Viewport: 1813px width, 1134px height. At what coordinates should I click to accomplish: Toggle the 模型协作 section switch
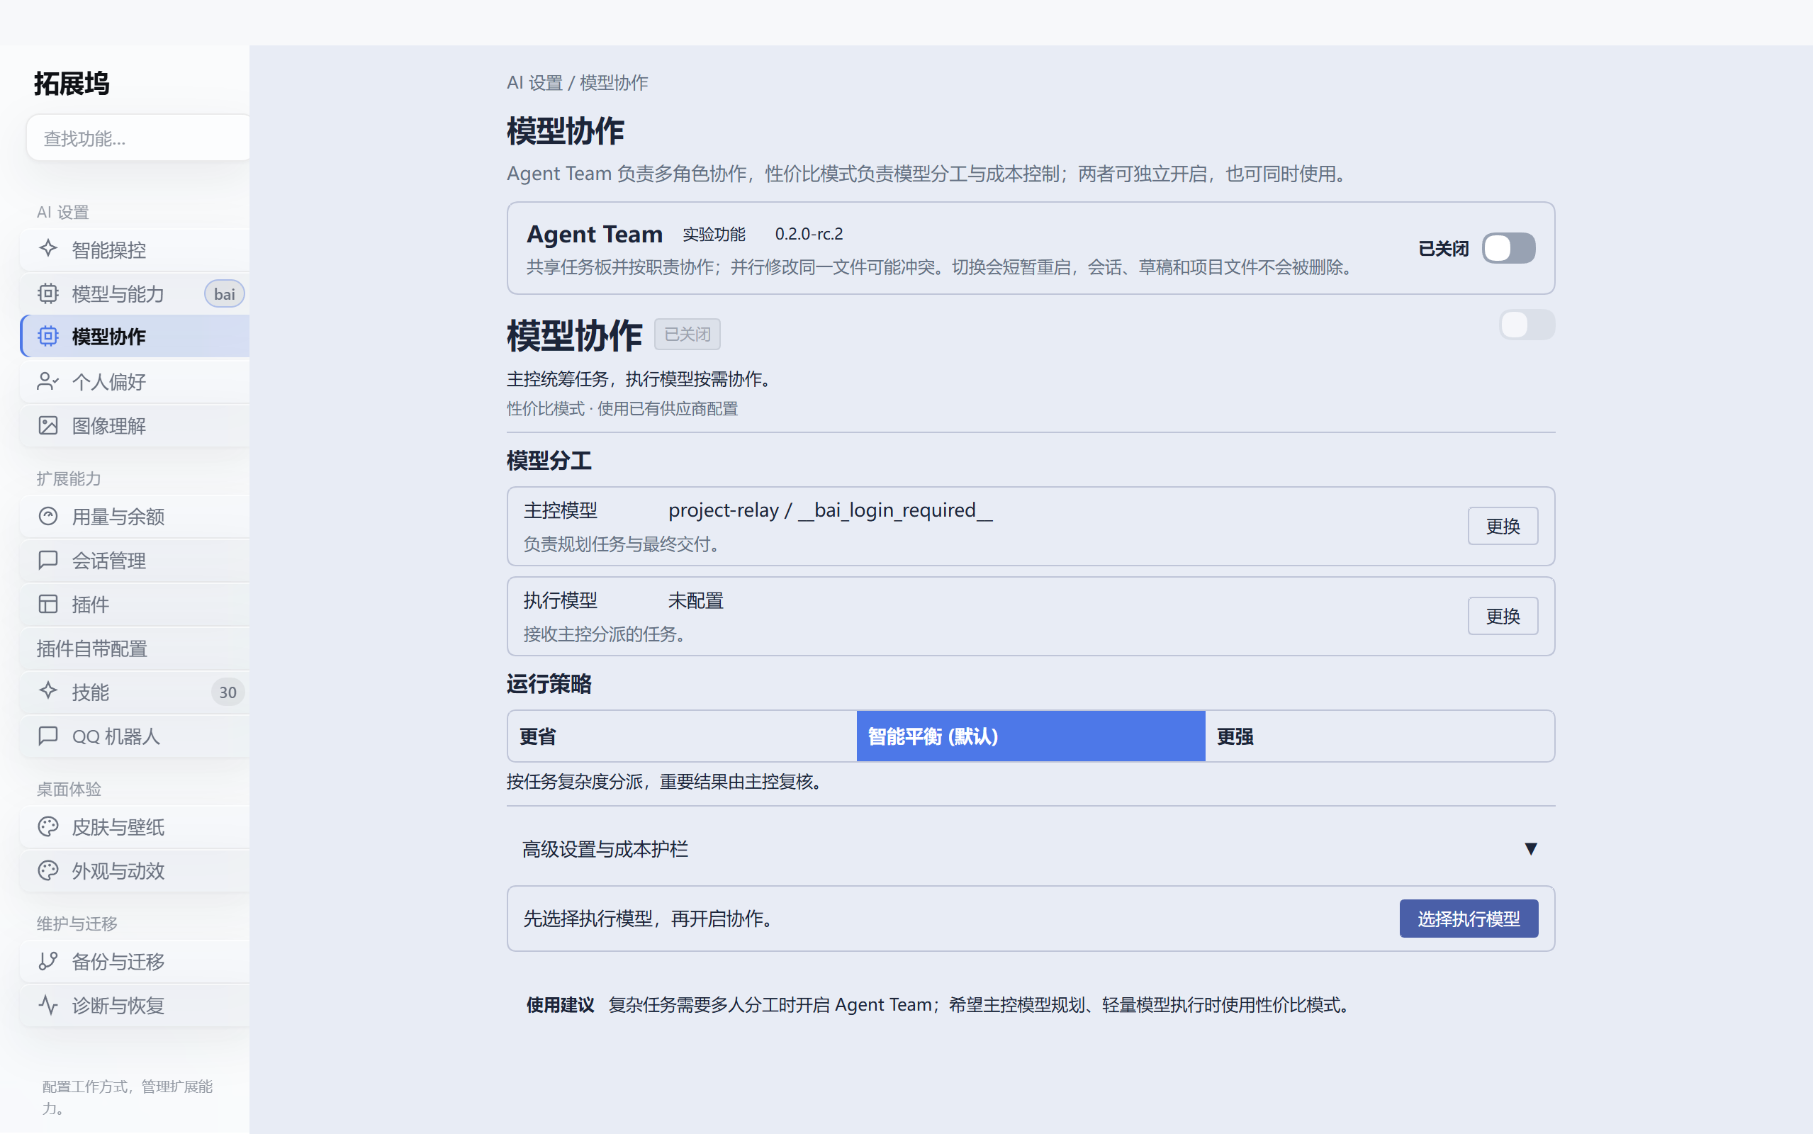pyautogui.click(x=1527, y=325)
